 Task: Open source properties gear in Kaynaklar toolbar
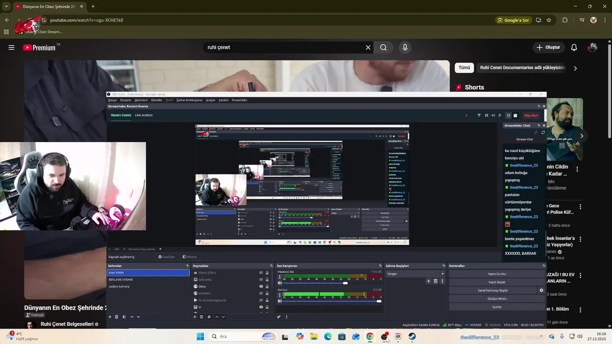click(x=209, y=317)
